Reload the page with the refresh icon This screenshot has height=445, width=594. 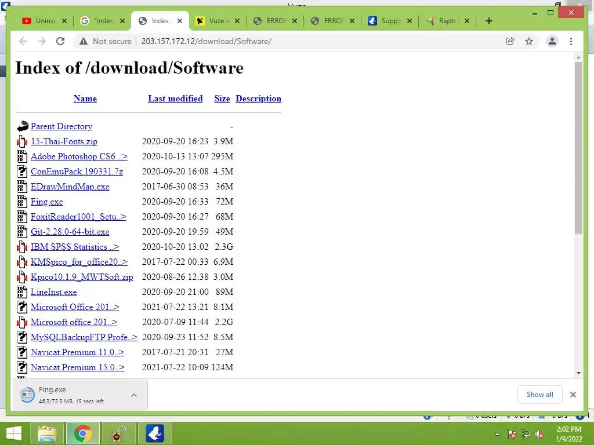[x=60, y=41]
